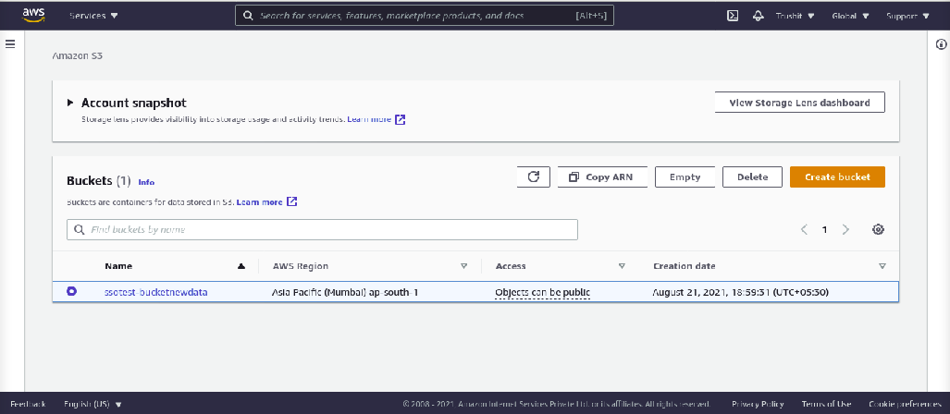
Task: Click the Delete bucket button
Action: point(752,177)
